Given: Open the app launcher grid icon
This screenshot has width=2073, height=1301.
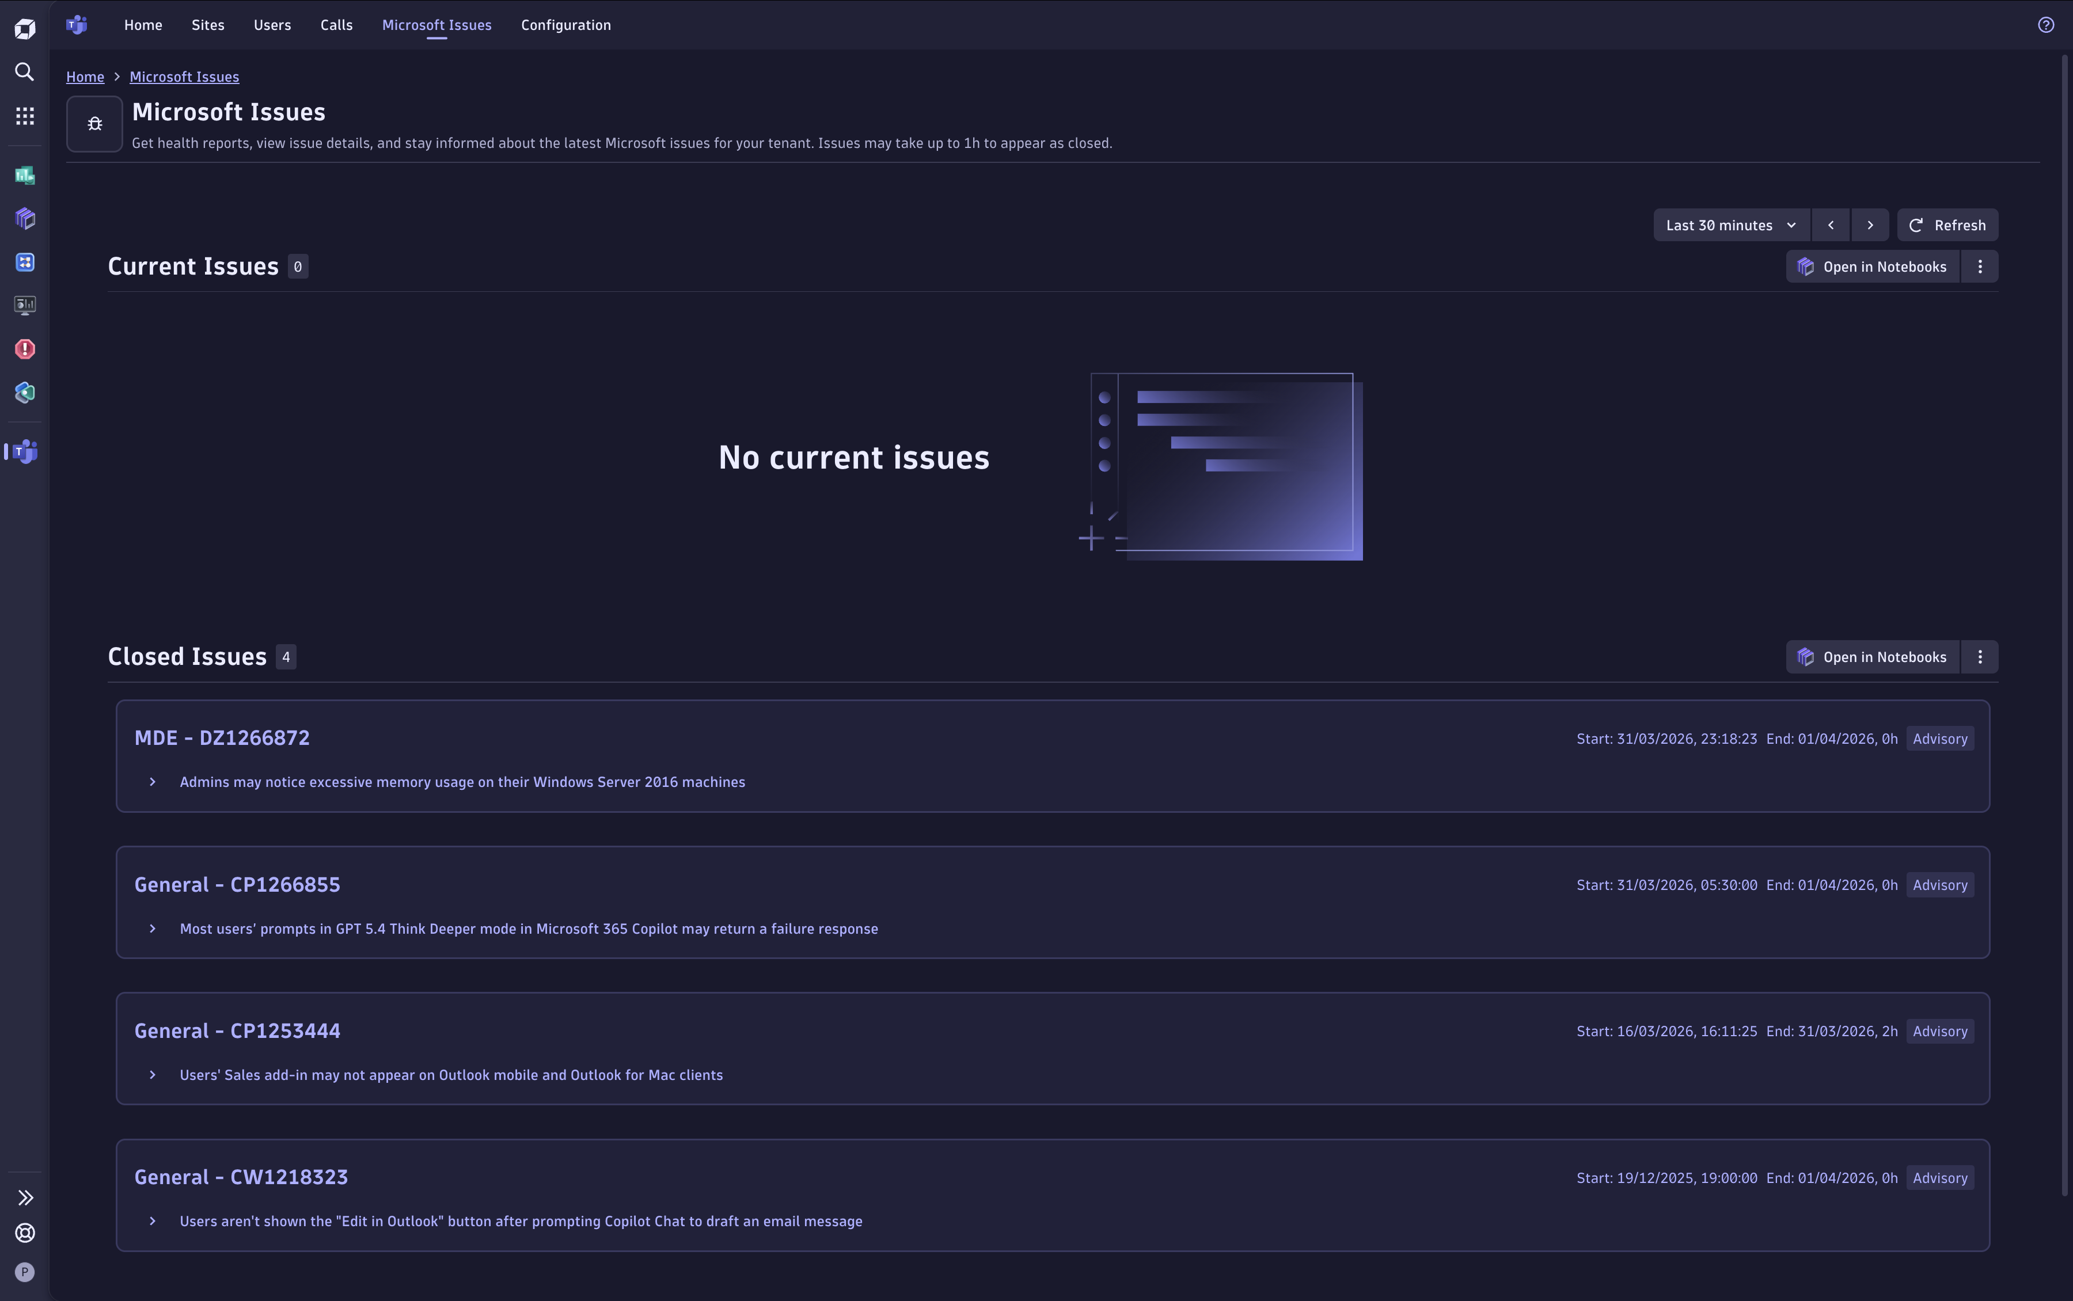Looking at the screenshot, I should pyautogui.click(x=24, y=115).
